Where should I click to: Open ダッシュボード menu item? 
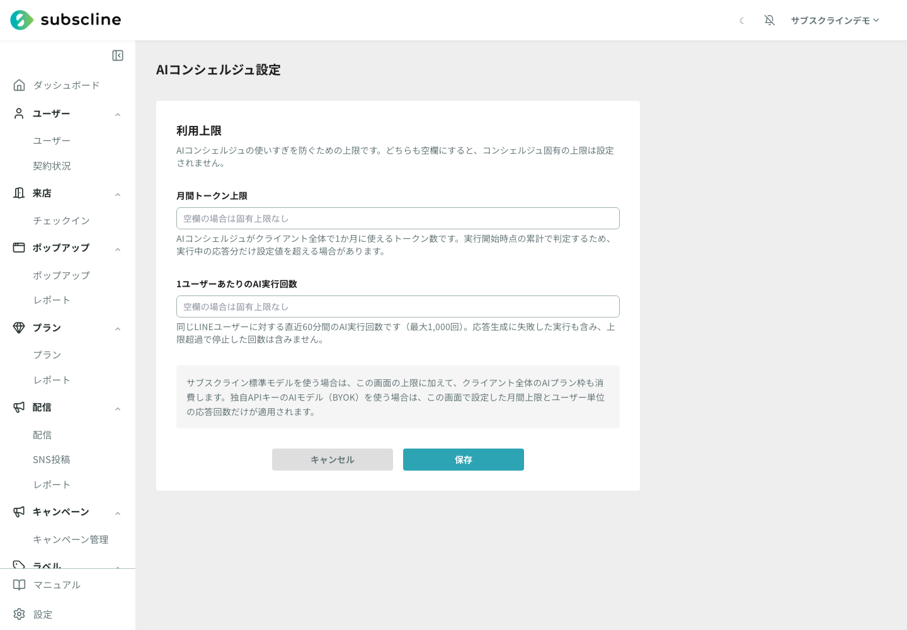point(66,85)
